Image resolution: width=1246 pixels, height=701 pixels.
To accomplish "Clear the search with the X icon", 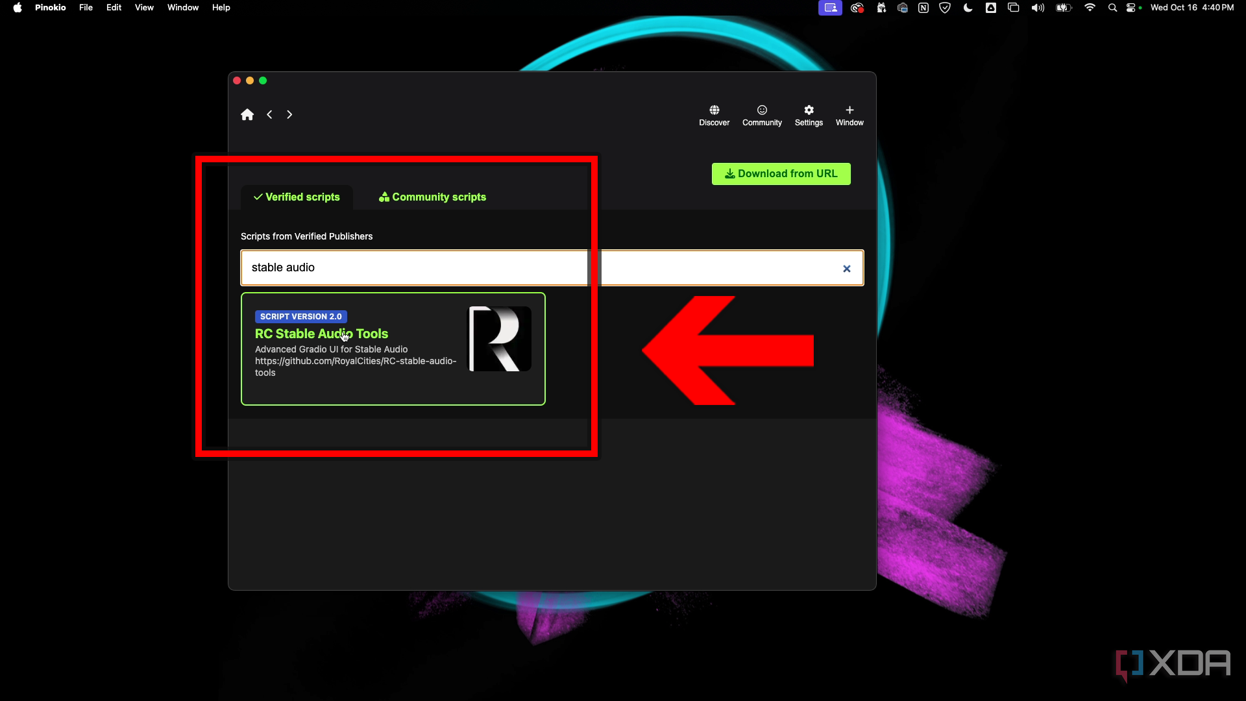I will click(x=846, y=269).
